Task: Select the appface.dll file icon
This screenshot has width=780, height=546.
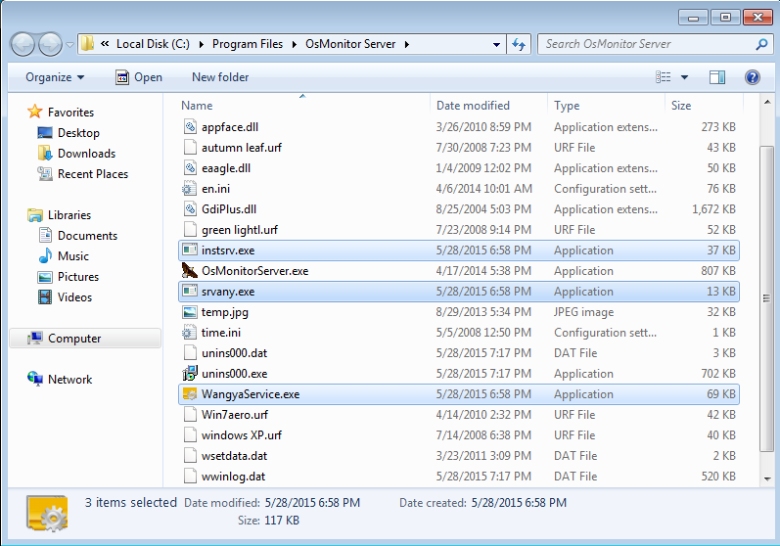Action: pos(190,127)
